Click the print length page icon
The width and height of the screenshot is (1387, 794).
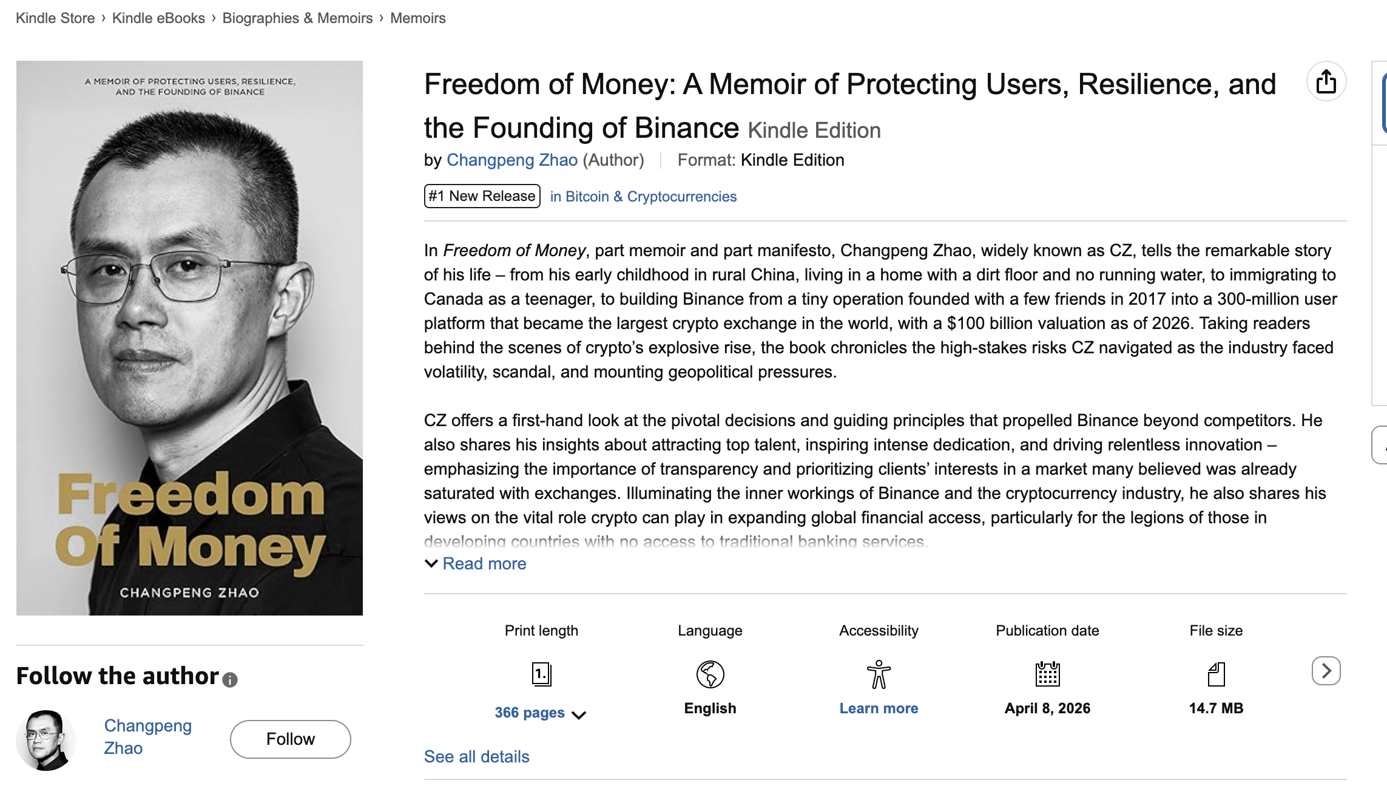[541, 674]
